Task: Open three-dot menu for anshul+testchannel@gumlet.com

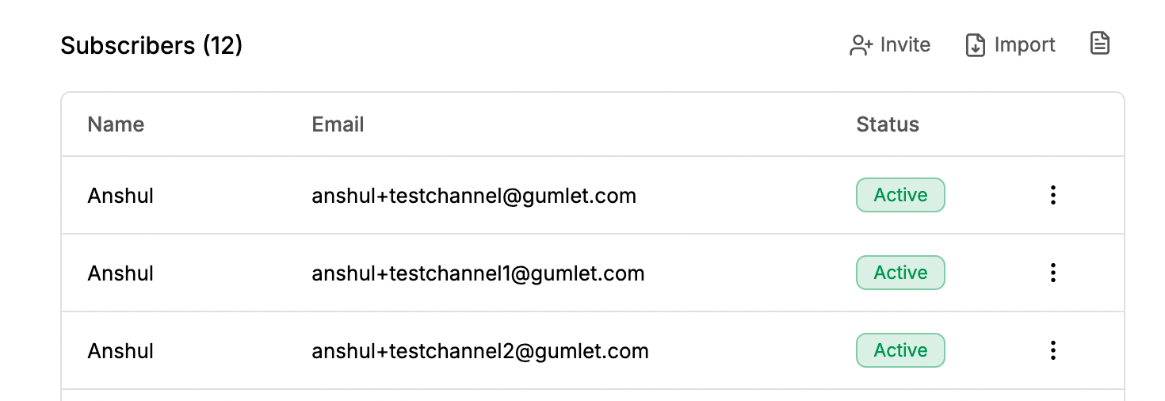Action: pos(1052,195)
